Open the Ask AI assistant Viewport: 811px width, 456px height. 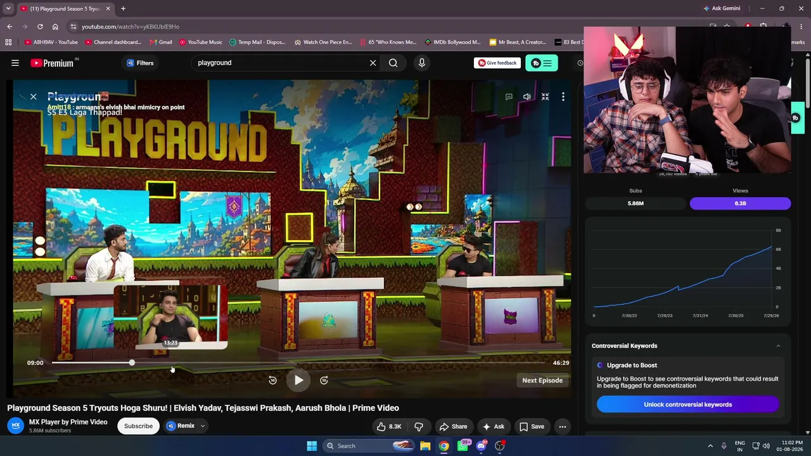493,426
